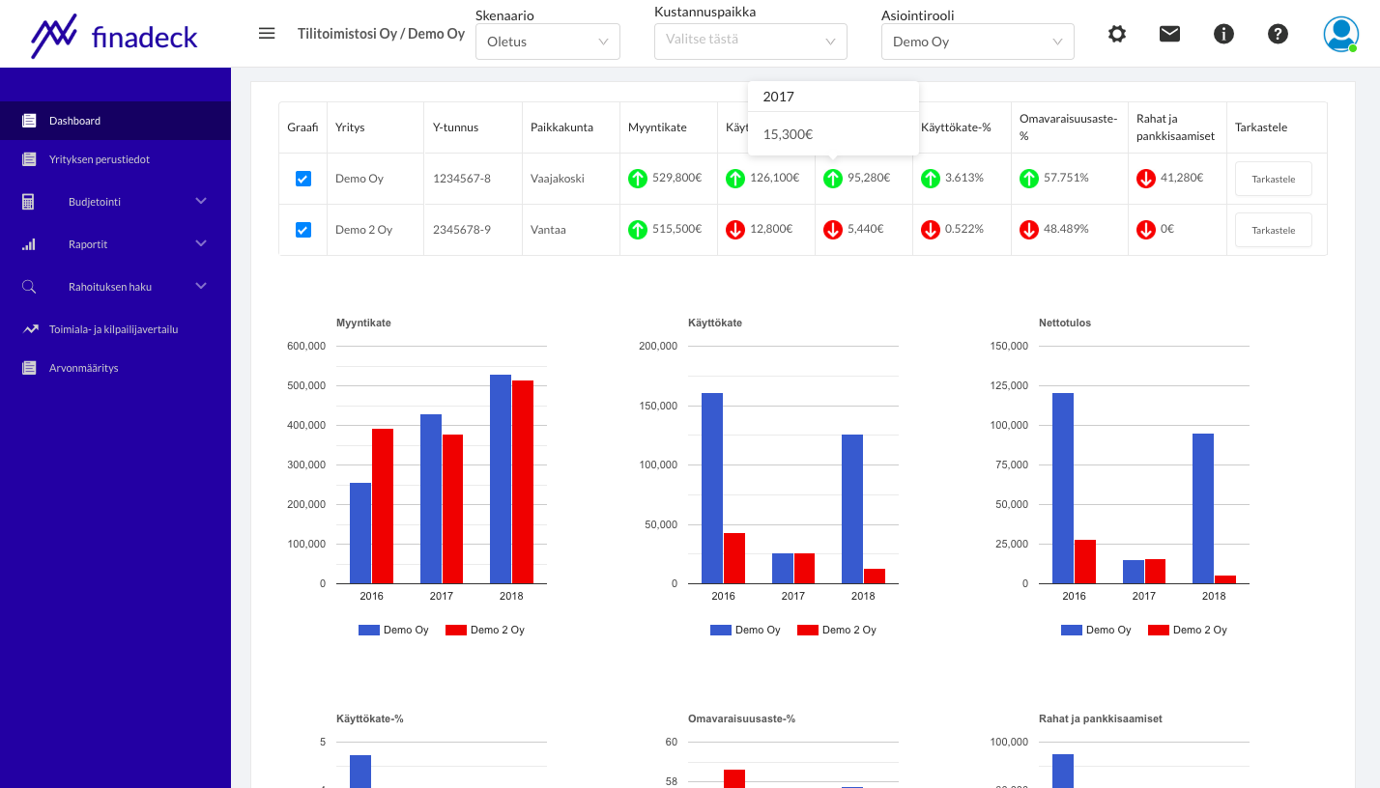Open Yrityksen perustiedot menu item
1380x788 pixels.
115,159
